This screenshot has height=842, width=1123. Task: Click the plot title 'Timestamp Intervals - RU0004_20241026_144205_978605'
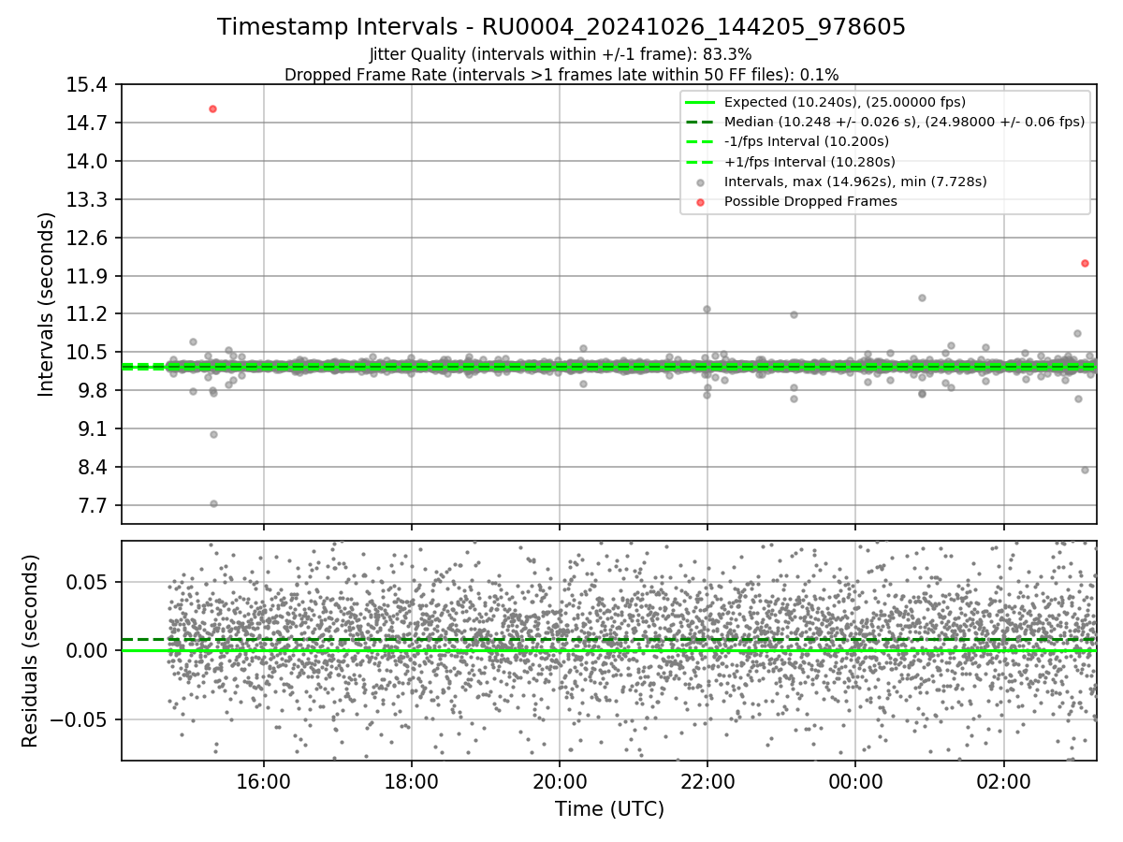pyautogui.click(x=561, y=27)
